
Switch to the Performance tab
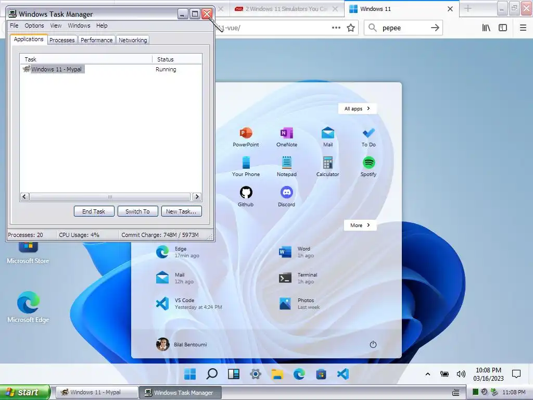coord(96,40)
